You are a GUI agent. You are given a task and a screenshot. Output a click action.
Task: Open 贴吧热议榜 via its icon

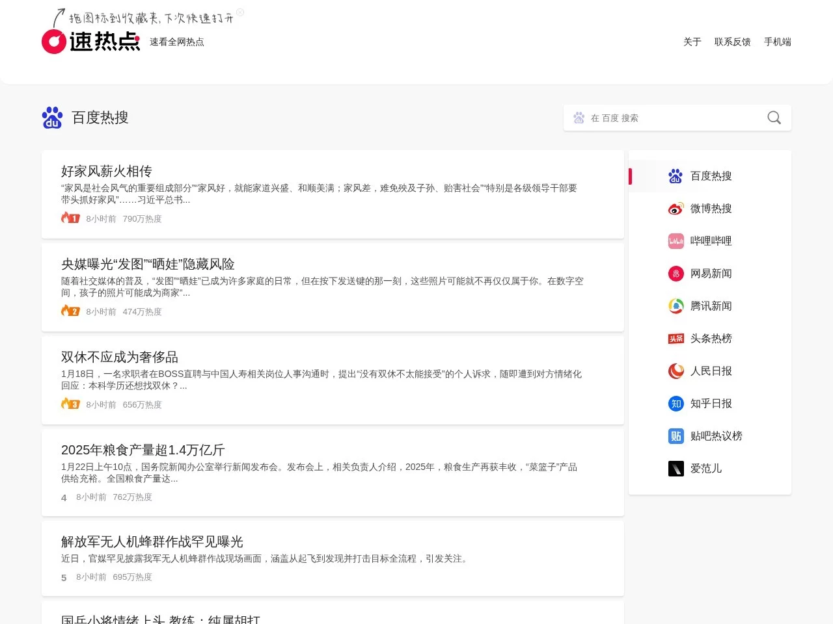tap(676, 436)
